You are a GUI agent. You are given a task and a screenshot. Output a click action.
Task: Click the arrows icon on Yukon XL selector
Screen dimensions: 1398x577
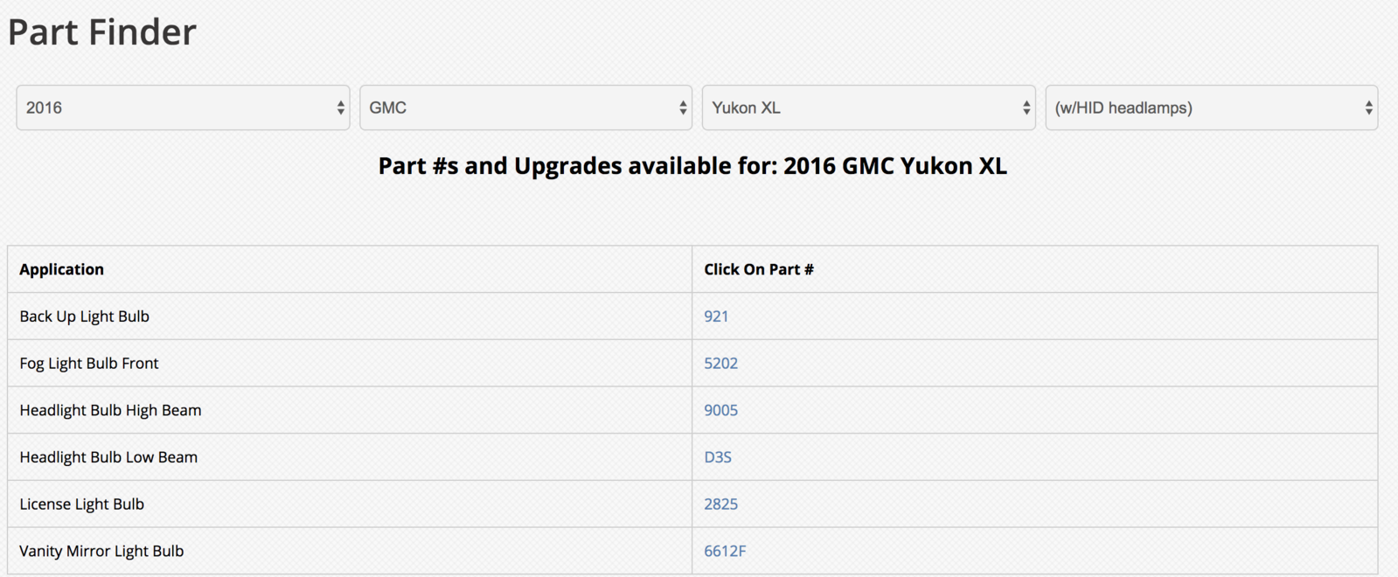1026,108
